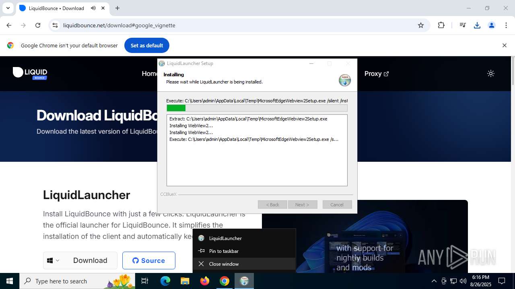Expand the Windows platform dropdown next to Download
This screenshot has height=289, width=515.
tap(54, 261)
